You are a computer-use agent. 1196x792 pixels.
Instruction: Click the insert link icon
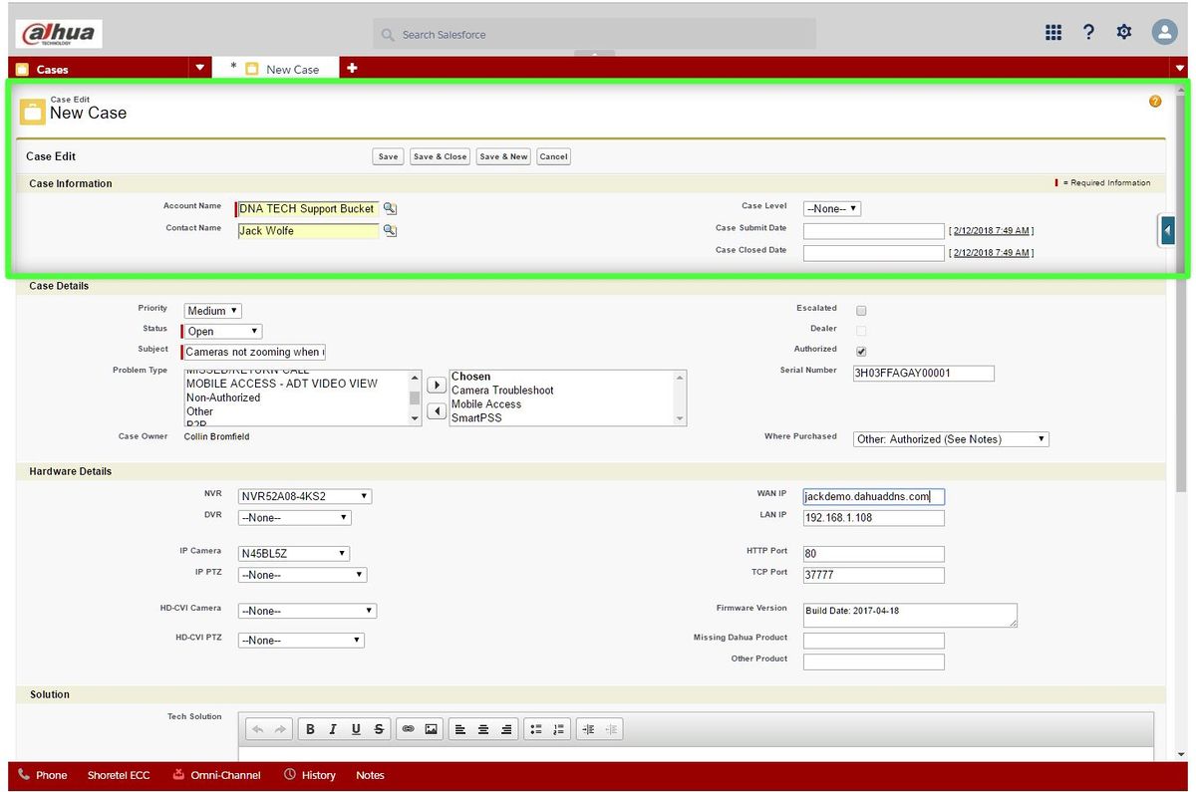pos(408,729)
